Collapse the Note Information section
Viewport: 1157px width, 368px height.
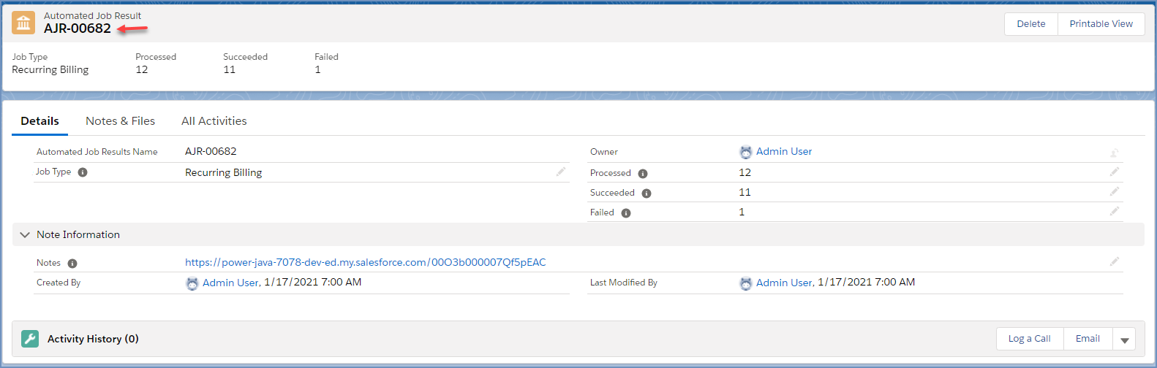click(25, 235)
